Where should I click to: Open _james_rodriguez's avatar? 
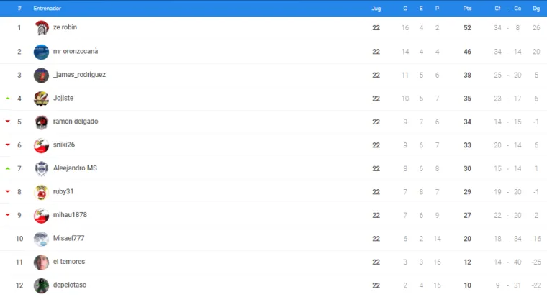coord(41,76)
